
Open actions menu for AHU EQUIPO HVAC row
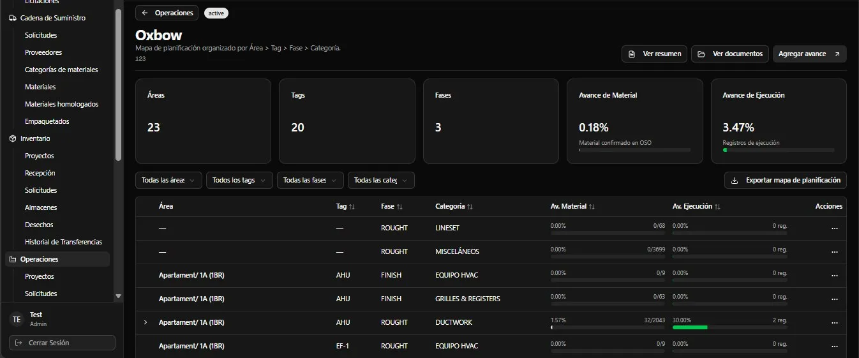[835, 276]
